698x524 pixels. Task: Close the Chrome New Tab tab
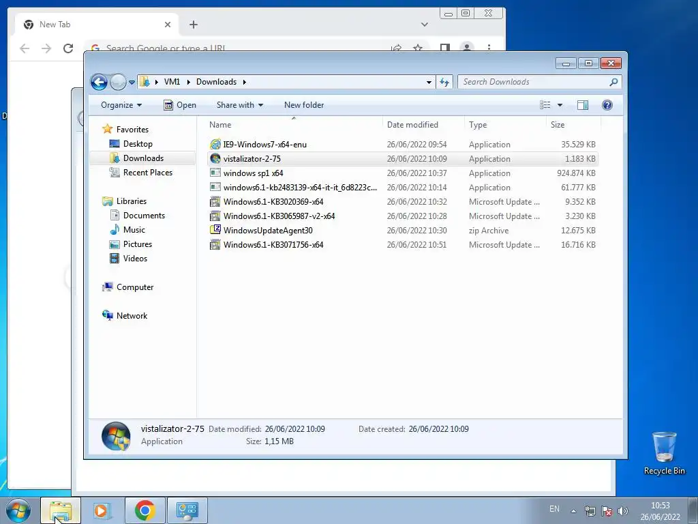coord(168,25)
